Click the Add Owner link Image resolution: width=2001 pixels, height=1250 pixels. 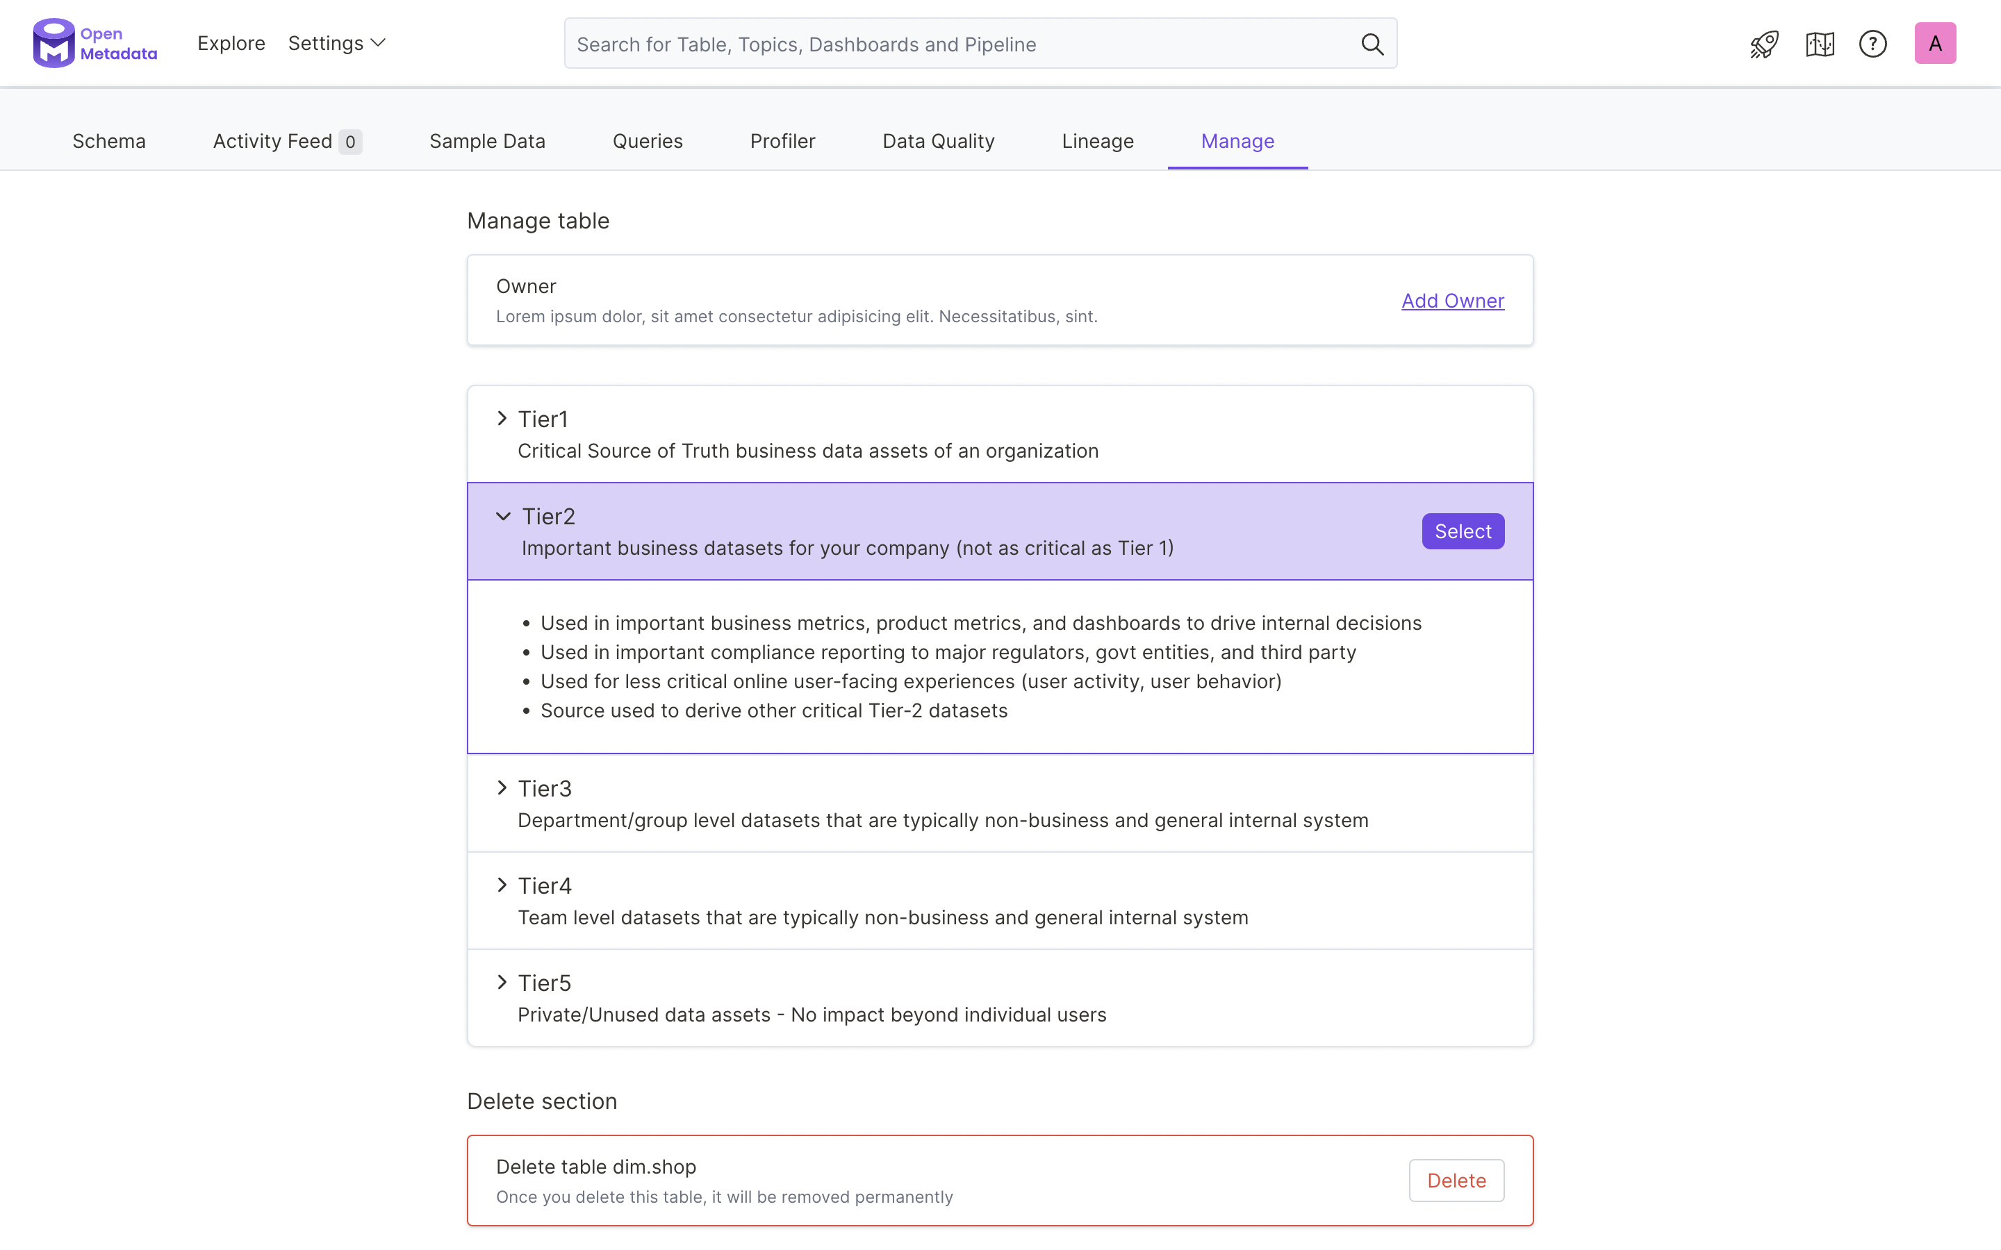point(1453,301)
